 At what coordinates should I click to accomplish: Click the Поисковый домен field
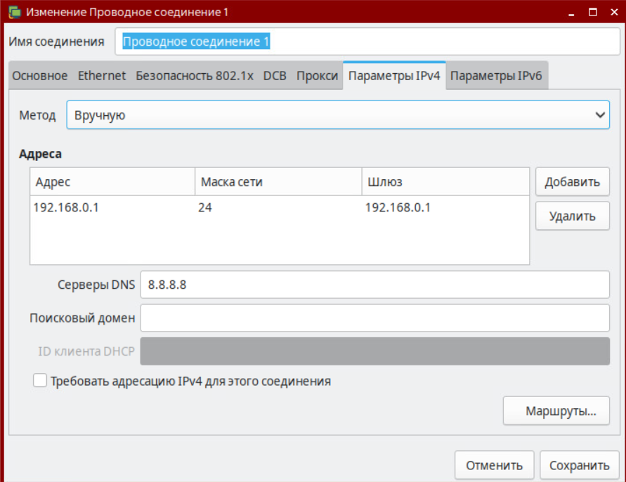pos(375,318)
